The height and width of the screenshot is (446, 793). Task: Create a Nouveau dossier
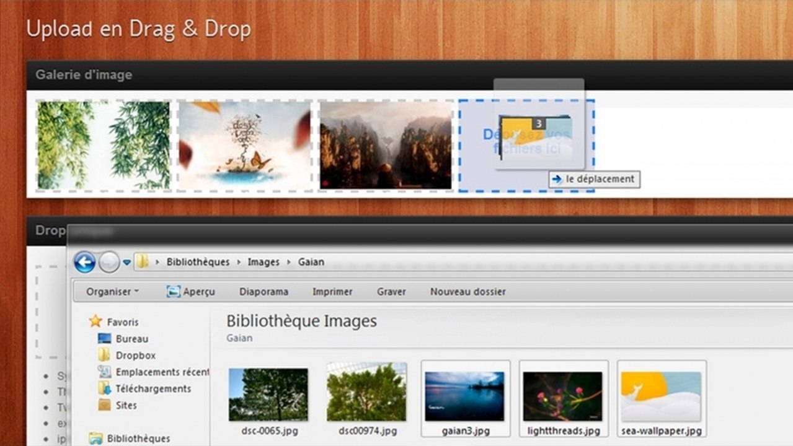[x=468, y=292]
